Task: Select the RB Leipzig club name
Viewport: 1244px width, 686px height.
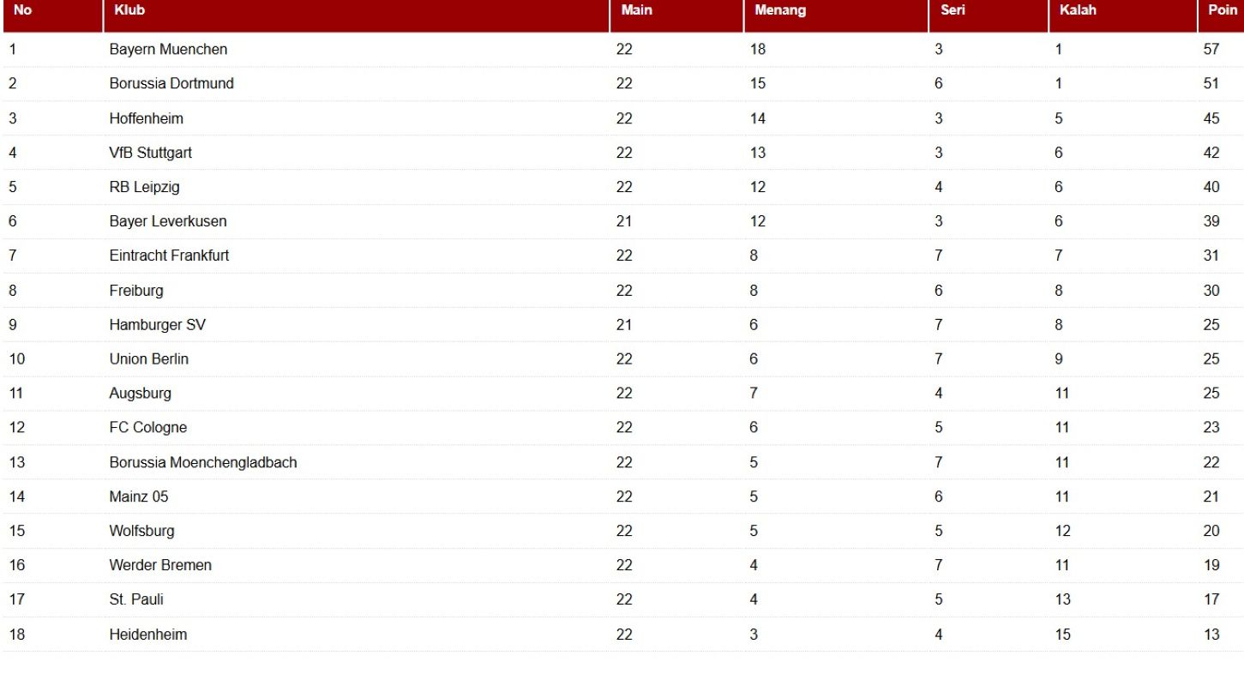Action: [x=144, y=187]
